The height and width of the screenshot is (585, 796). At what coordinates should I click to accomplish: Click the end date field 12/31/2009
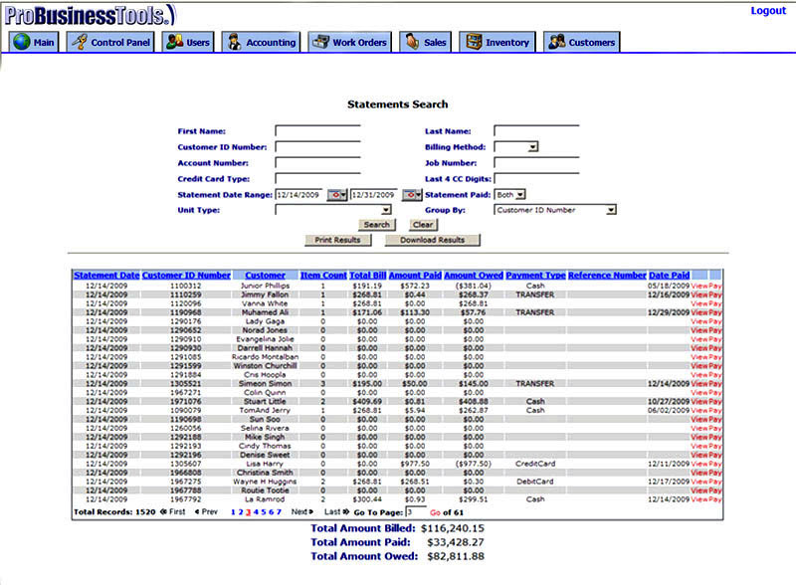point(375,194)
